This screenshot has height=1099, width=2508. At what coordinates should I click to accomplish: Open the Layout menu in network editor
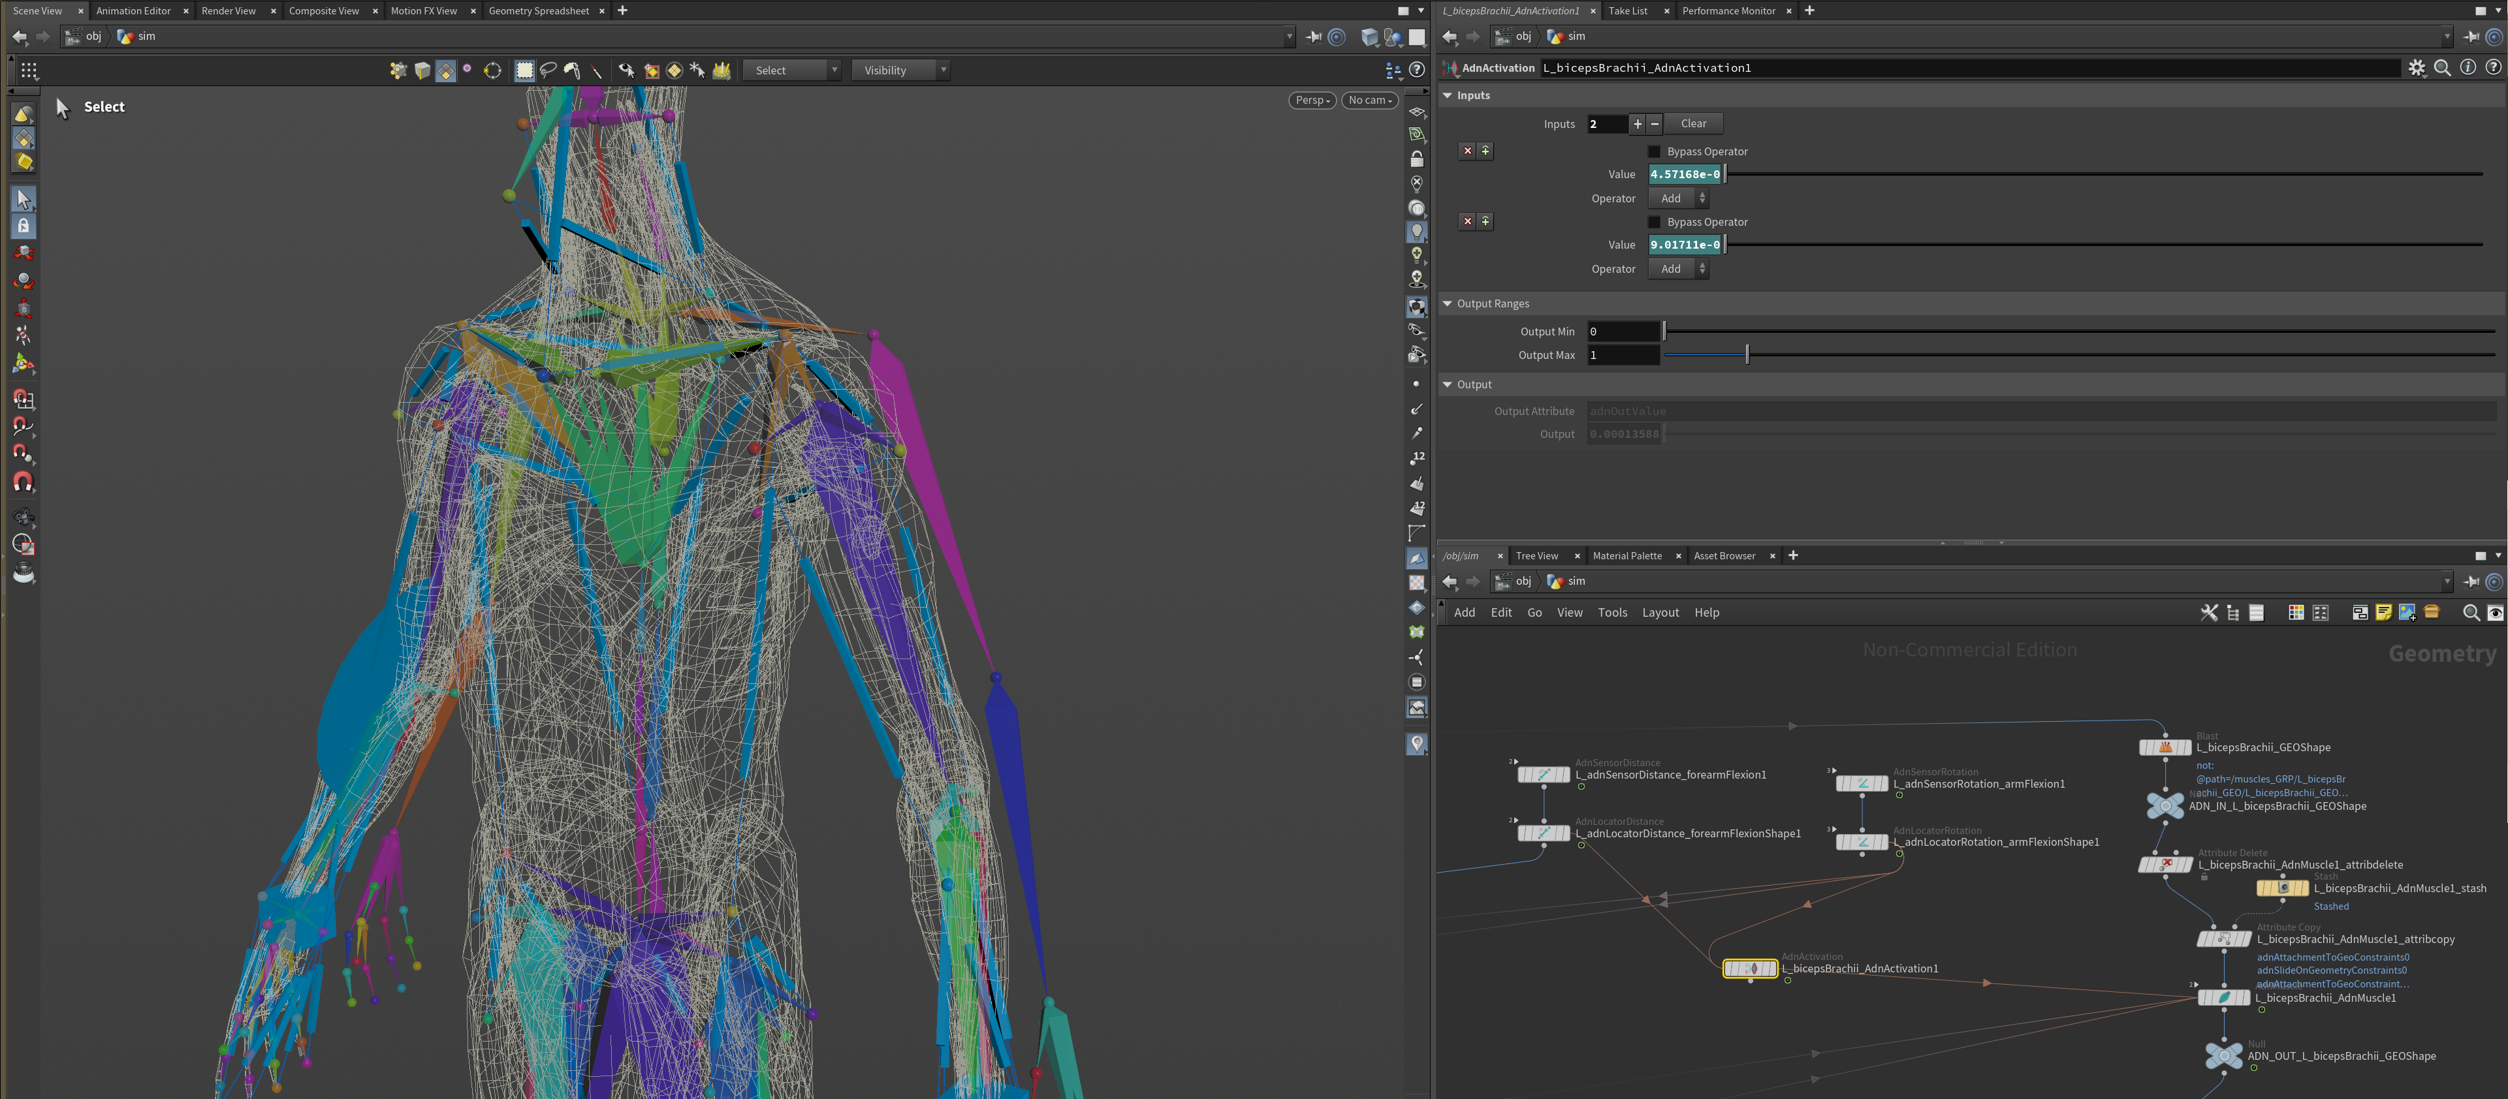(1659, 612)
